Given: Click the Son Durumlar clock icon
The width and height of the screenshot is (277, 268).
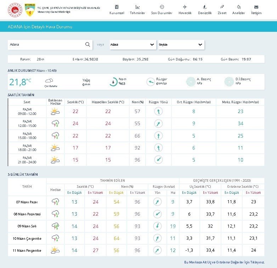Looking at the screenshot, I should [x=162, y=7].
